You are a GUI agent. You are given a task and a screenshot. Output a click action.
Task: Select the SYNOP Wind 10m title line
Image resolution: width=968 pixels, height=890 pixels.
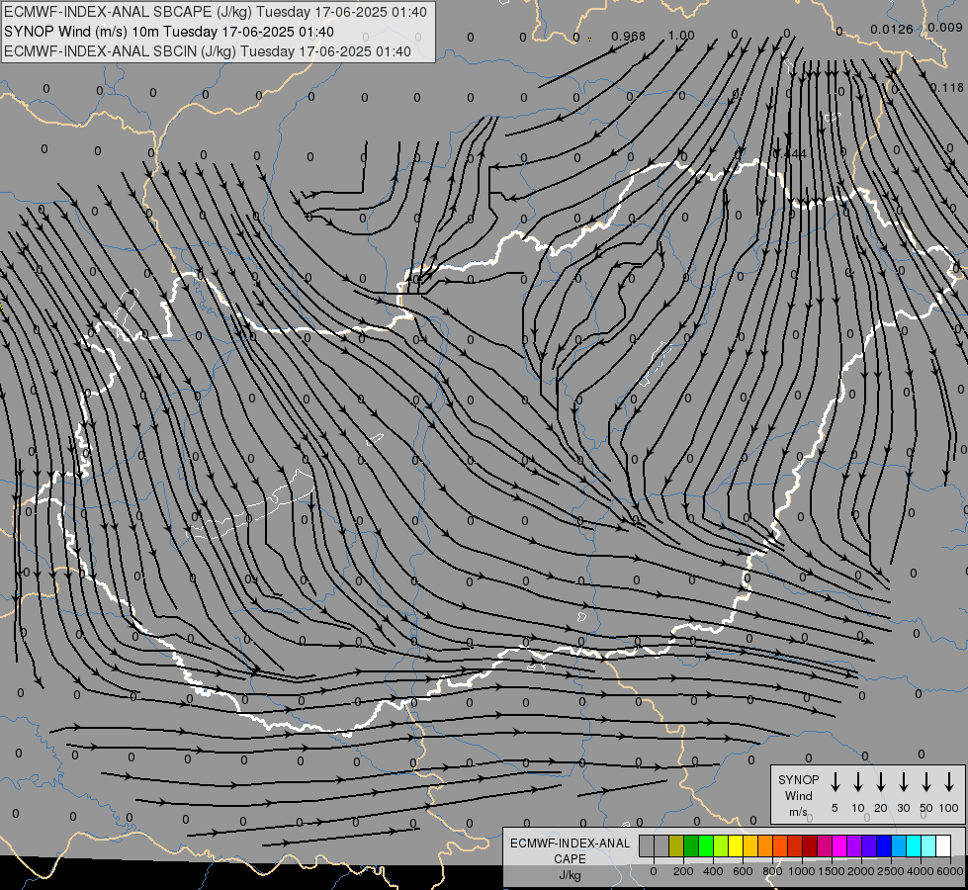(x=169, y=32)
